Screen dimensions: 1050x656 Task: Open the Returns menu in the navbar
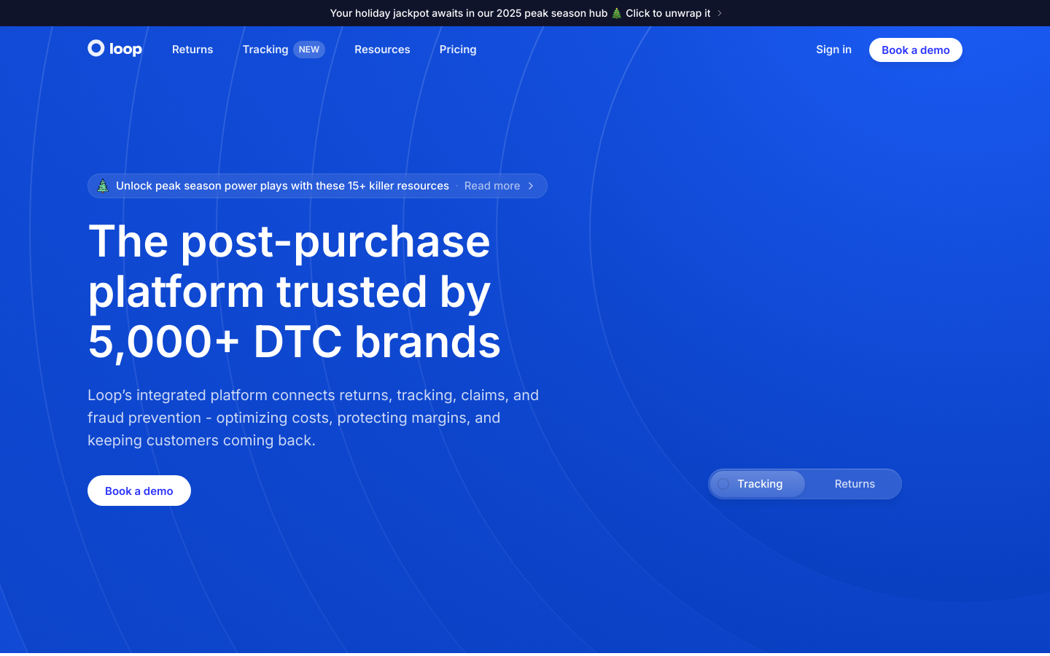tap(192, 50)
